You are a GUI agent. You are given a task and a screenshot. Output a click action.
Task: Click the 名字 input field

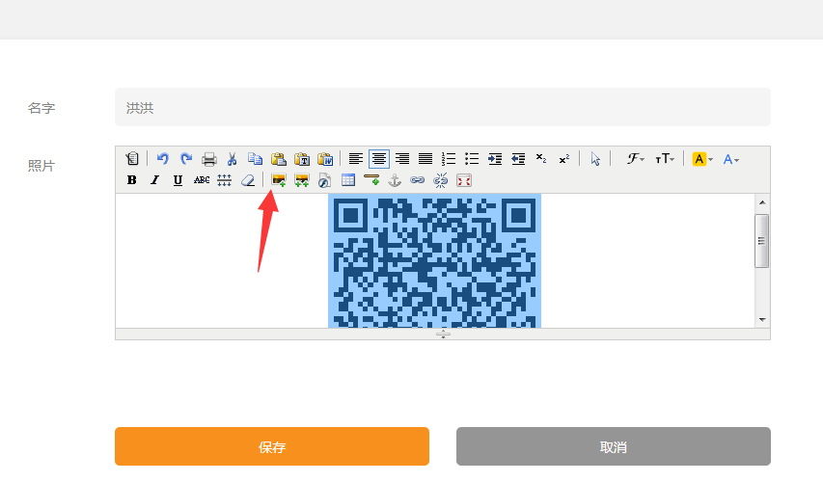click(x=442, y=108)
